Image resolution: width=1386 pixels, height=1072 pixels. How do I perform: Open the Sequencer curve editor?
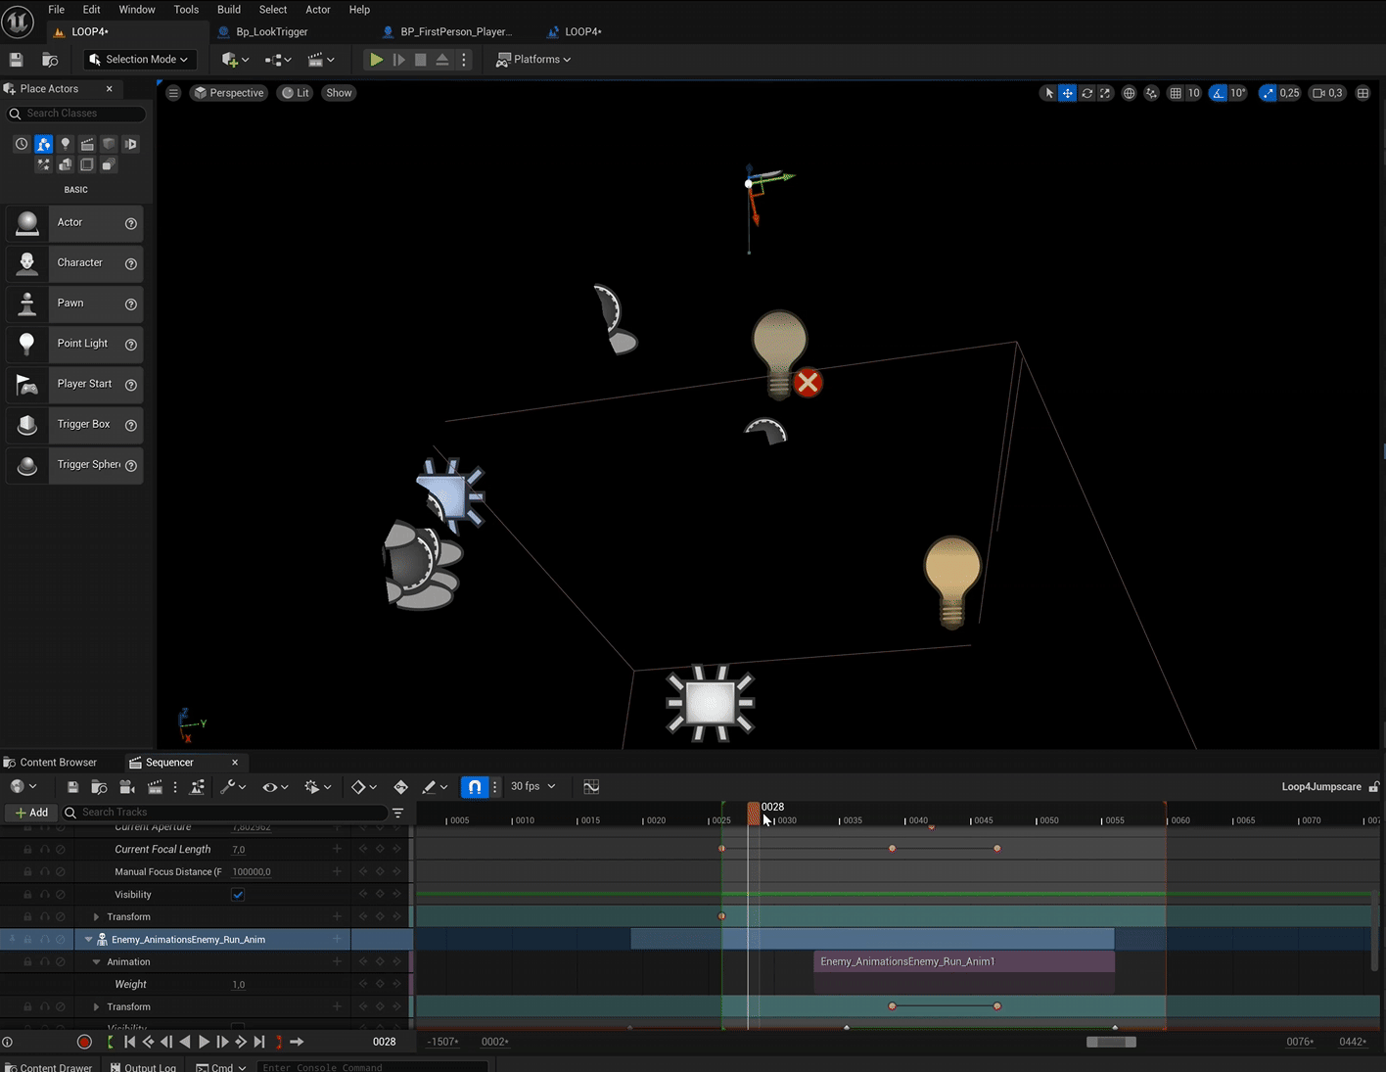[x=591, y=787]
